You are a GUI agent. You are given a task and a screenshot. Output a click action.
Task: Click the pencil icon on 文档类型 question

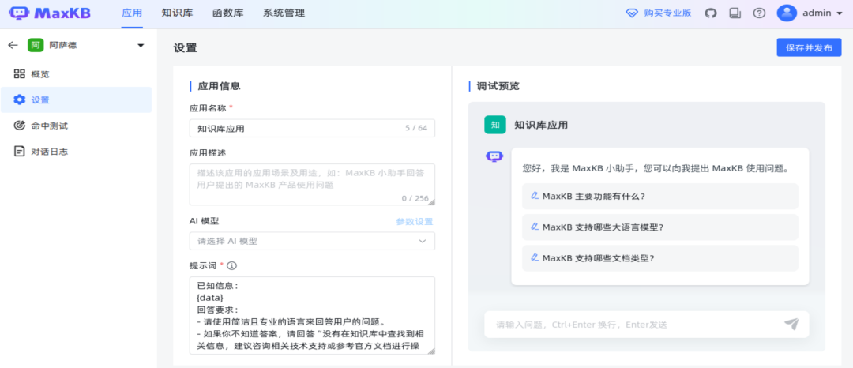click(x=535, y=258)
